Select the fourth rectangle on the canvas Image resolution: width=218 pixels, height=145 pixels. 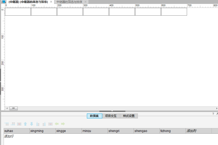click(96, 12)
